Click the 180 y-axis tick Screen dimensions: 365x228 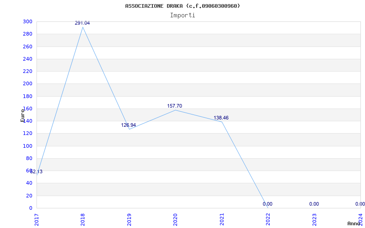click(27, 96)
